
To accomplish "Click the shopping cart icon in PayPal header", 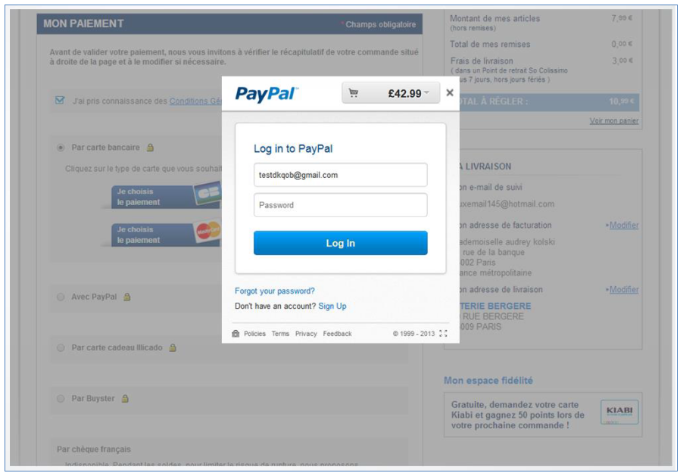I will pos(354,93).
